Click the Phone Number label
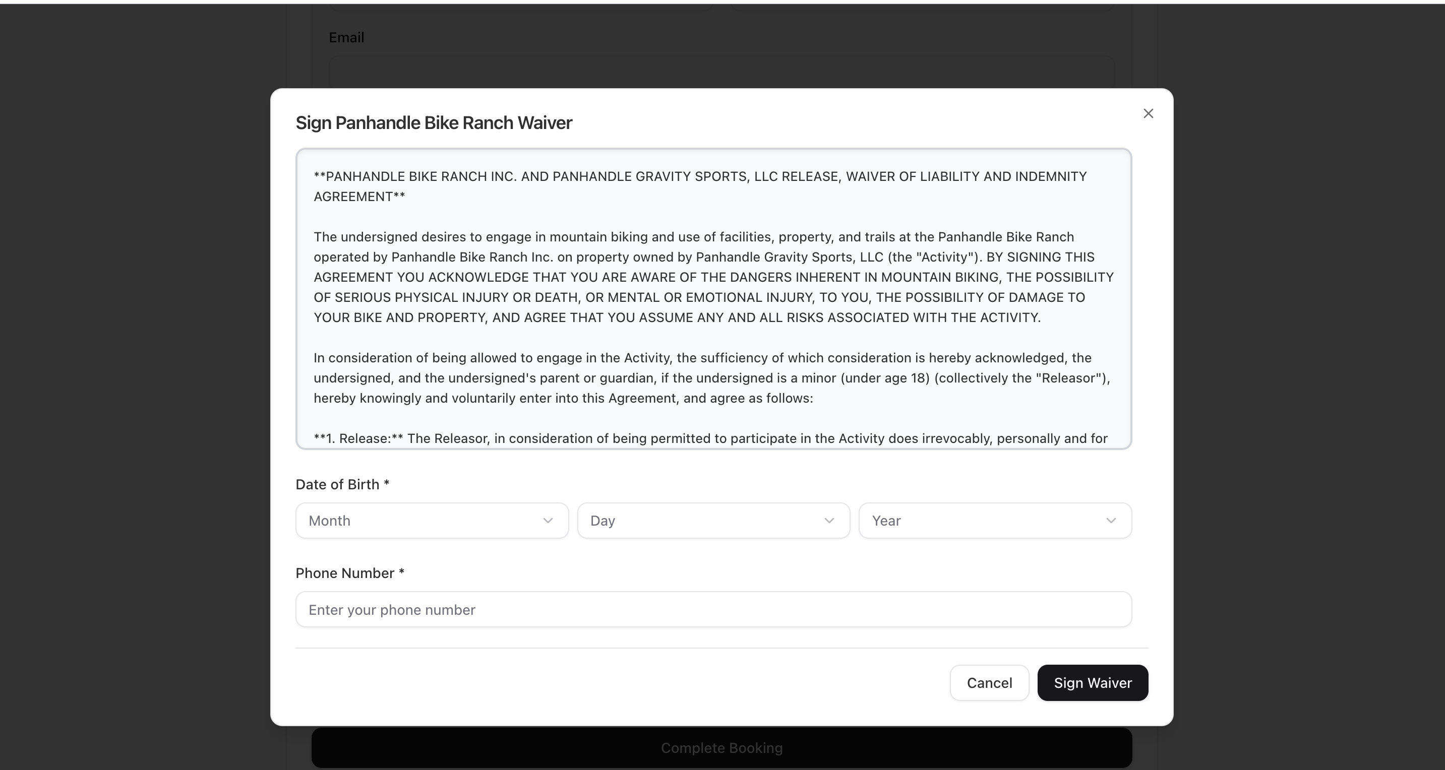This screenshot has width=1445, height=770. coord(349,573)
